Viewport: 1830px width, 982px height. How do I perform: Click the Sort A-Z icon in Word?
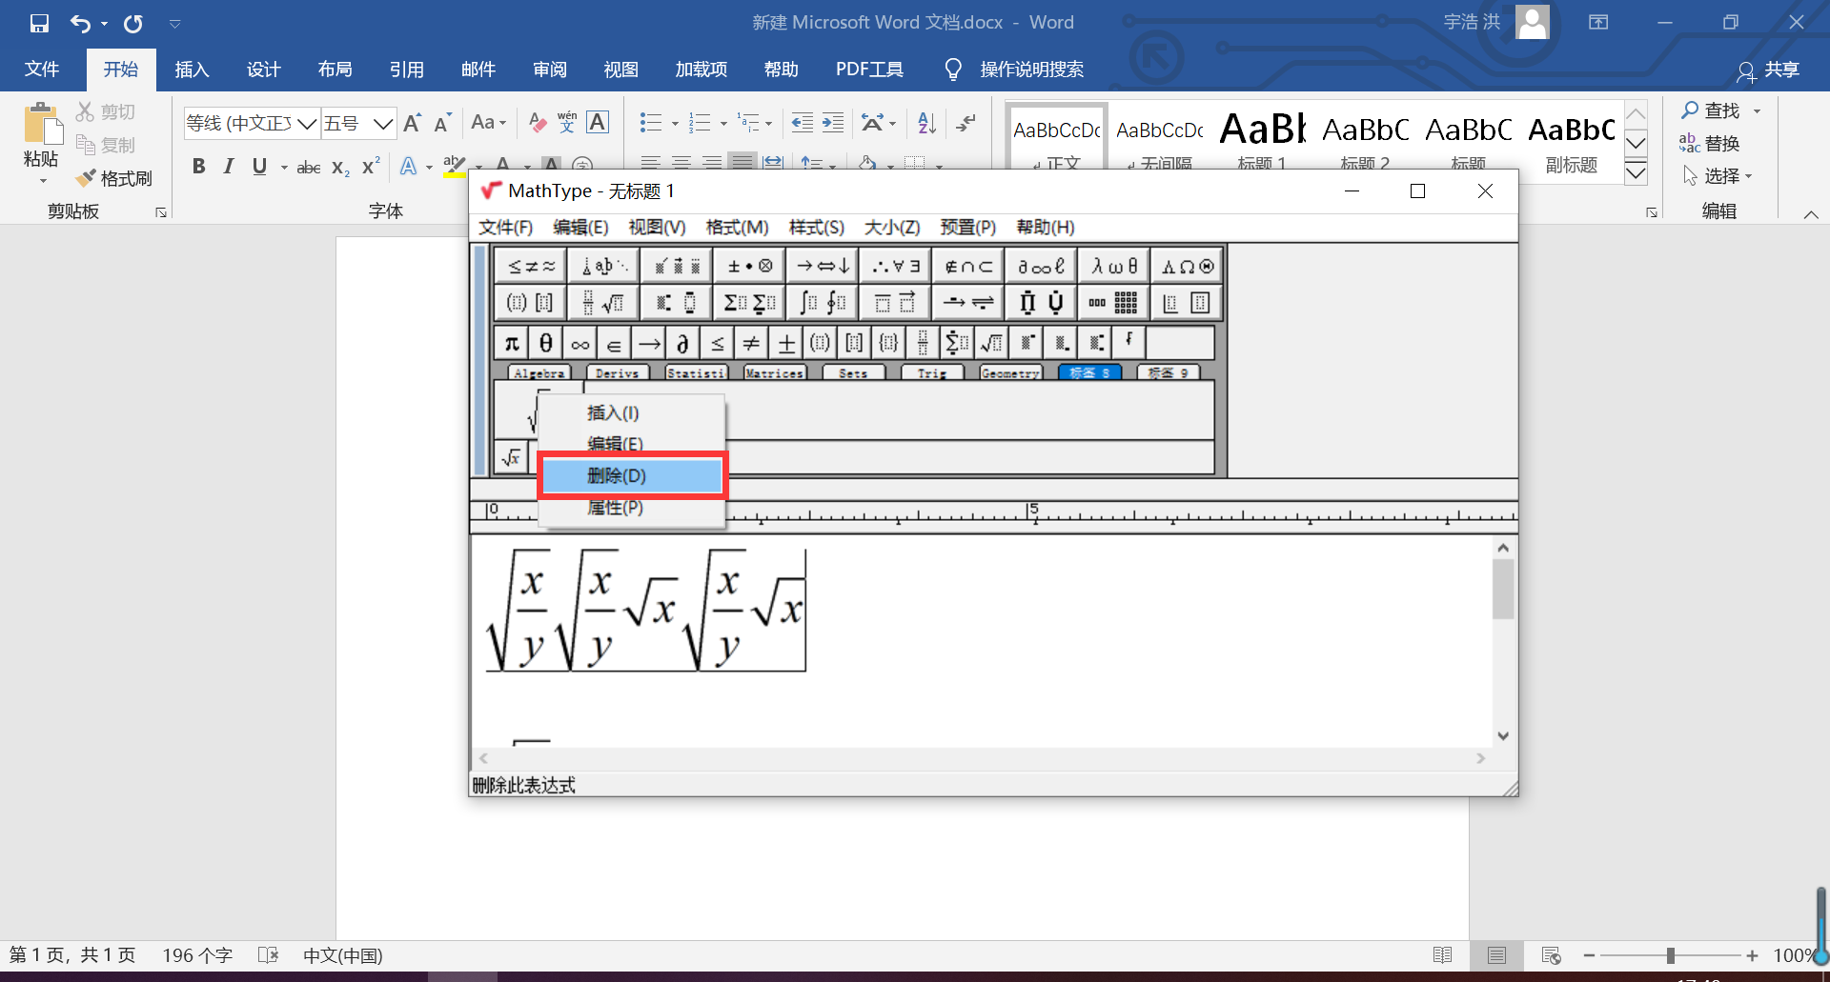926,123
